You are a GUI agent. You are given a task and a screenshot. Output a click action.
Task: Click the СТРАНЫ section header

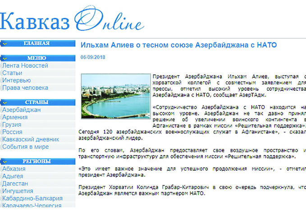pos(38,102)
